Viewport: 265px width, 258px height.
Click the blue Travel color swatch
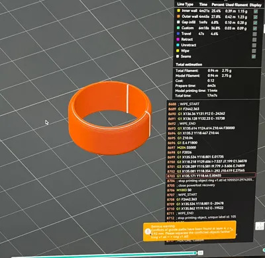pos(178,34)
